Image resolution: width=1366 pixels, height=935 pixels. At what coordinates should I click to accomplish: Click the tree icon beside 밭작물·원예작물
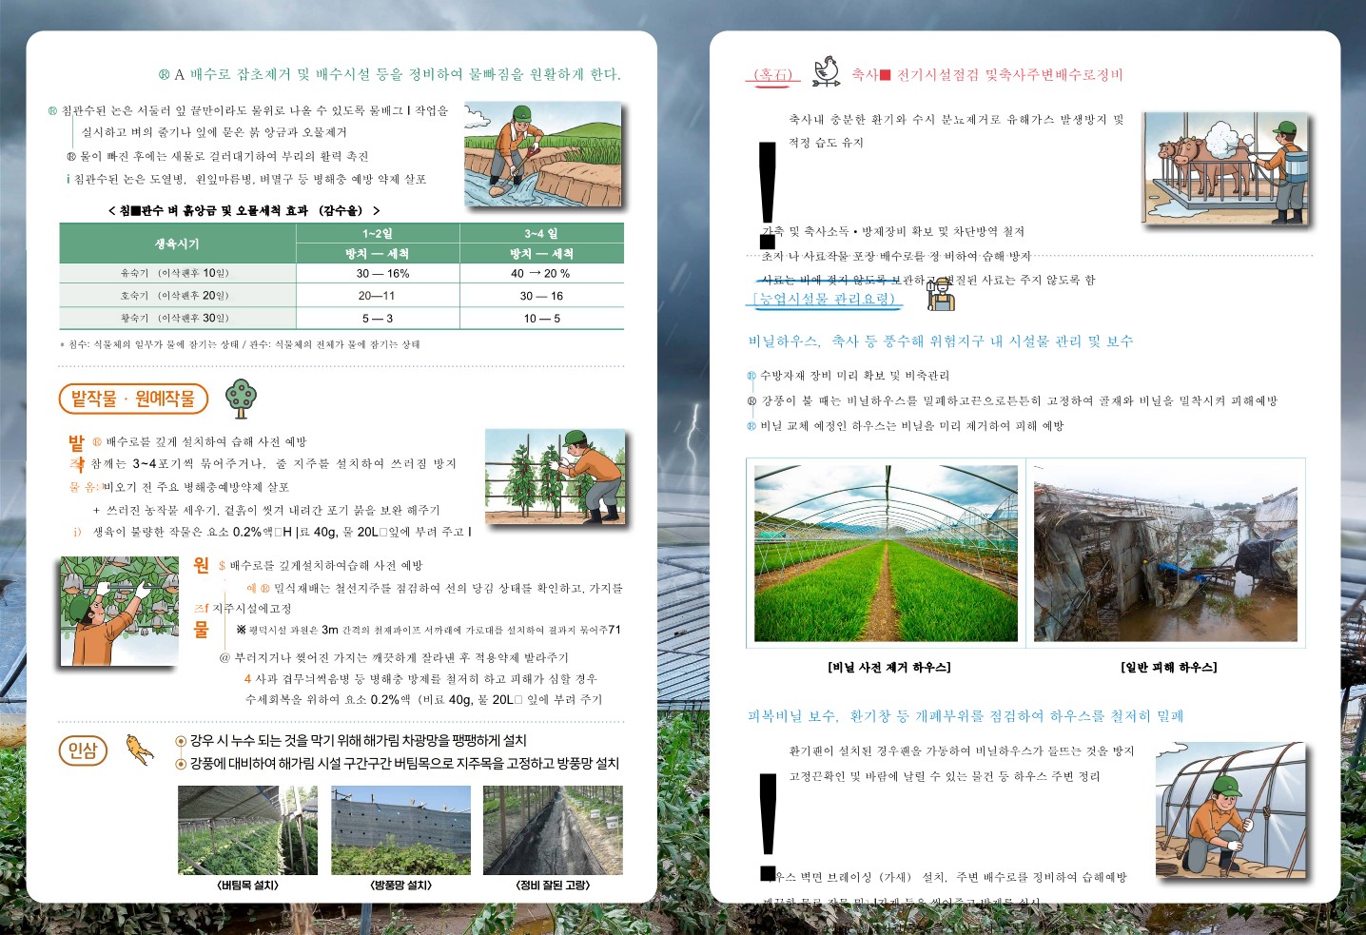241,399
